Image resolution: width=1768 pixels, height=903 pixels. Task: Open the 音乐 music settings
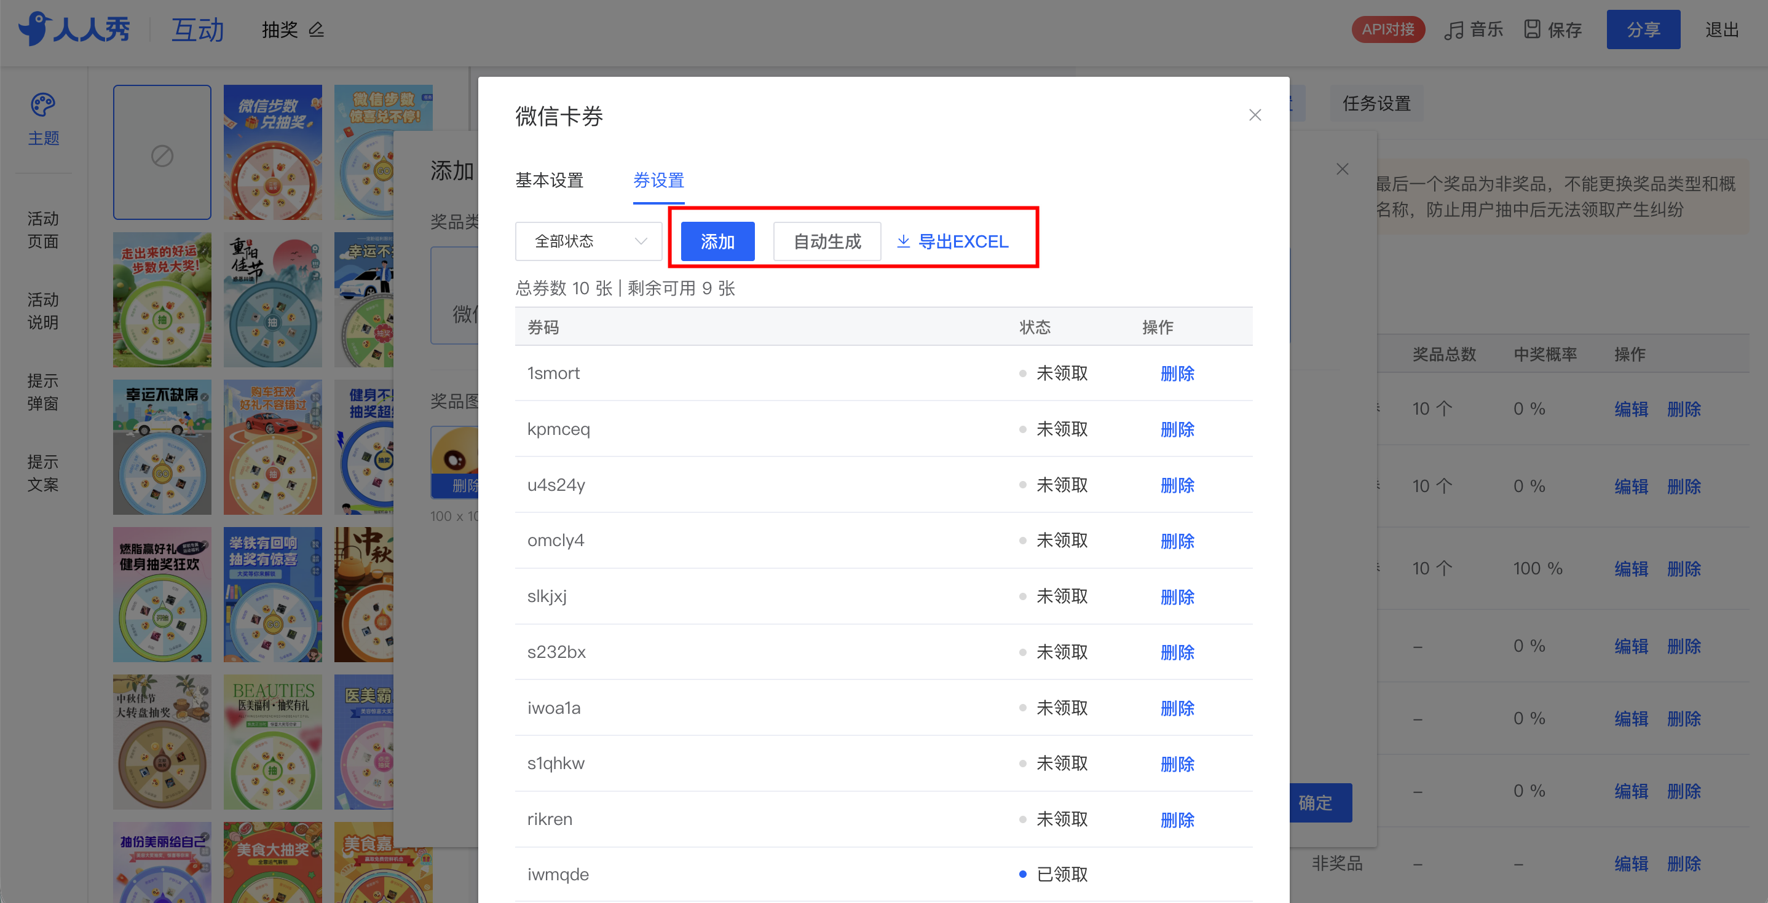(x=1473, y=29)
